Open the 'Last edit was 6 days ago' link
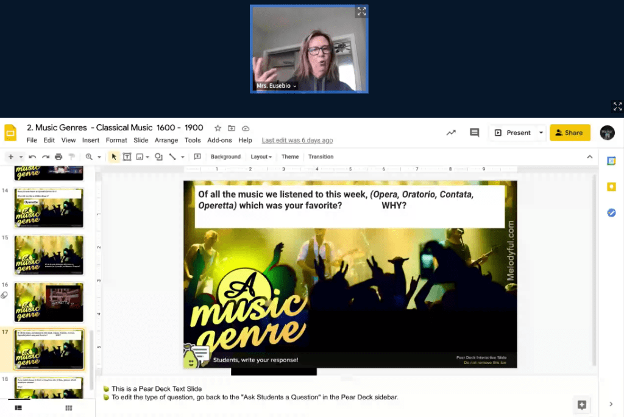This screenshot has height=417, width=624. (x=297, y=140)
